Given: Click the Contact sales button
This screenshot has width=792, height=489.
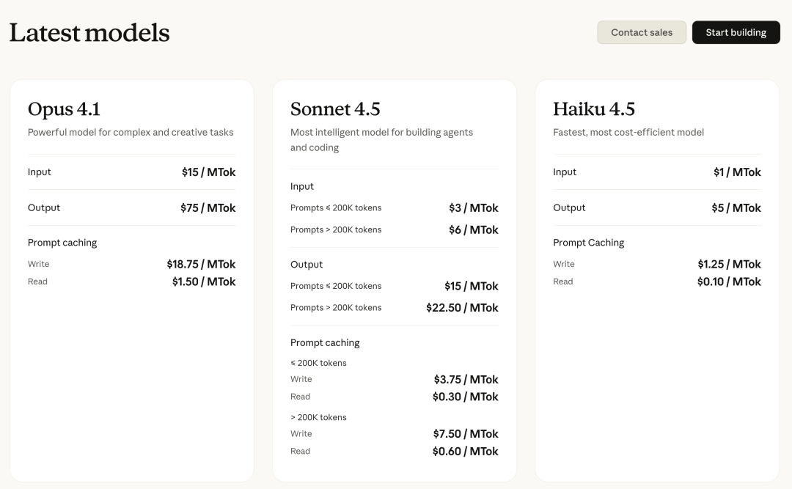Looking at the screenshot, I should pyautogui.click(x=641, y=32).
